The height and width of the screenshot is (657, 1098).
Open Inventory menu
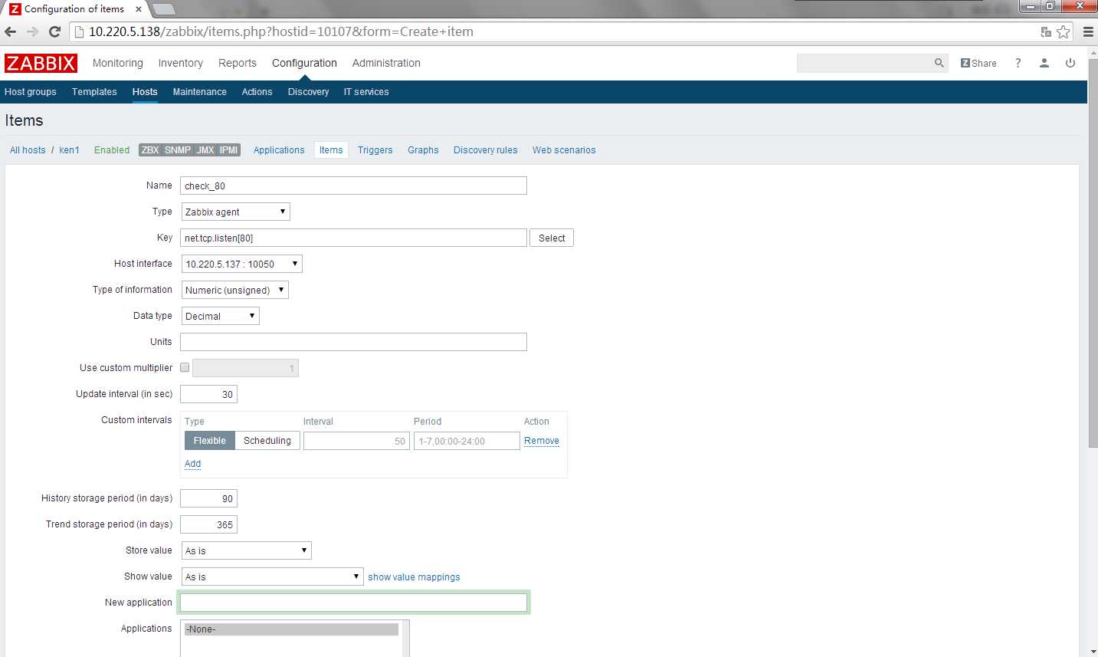tap(180, 63)
